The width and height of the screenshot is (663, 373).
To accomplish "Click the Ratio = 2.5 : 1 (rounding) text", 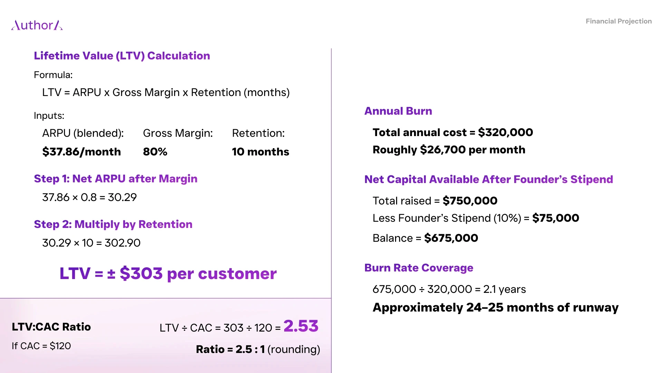I will (x=258, y=349).
